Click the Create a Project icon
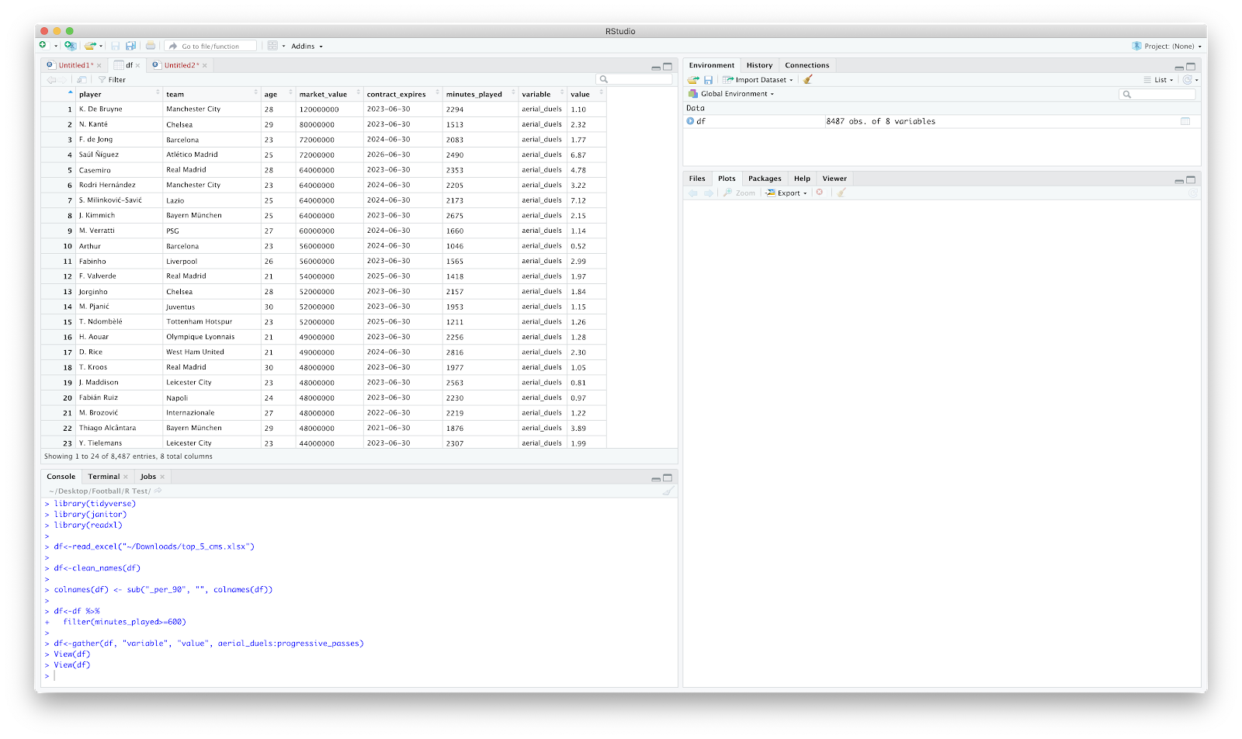The height and width of the screenshot is (739, 1242). click(70, 46)
